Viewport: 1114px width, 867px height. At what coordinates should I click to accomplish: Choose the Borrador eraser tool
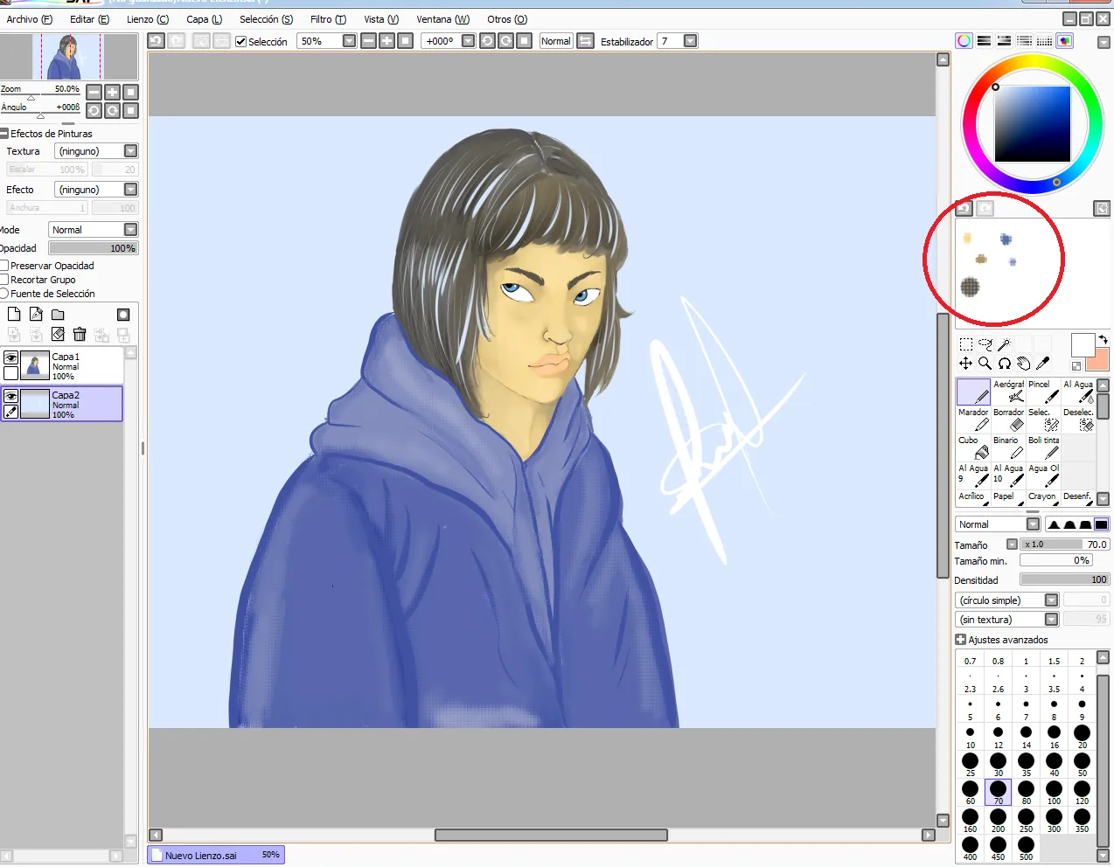pyautogui.click(x=1008, y=420)
